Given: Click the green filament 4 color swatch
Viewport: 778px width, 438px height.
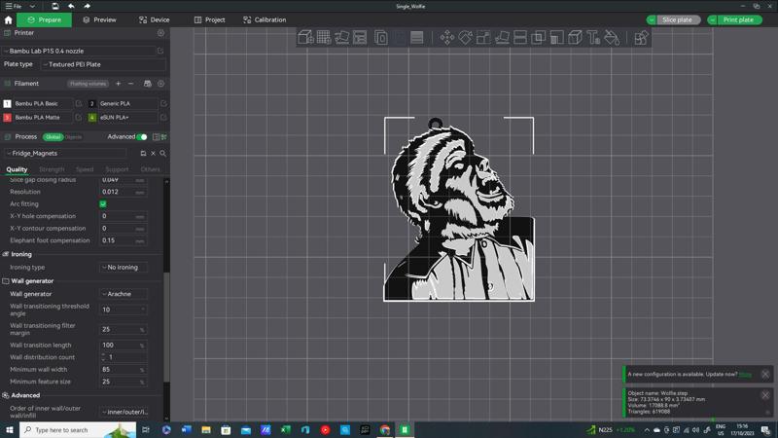Looking at the screenshot, I should pyautogui.click(x=92, y=117).
